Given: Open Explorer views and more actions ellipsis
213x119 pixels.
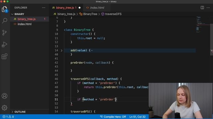Looking at the screenshot, I should click(x=44, y=8).
